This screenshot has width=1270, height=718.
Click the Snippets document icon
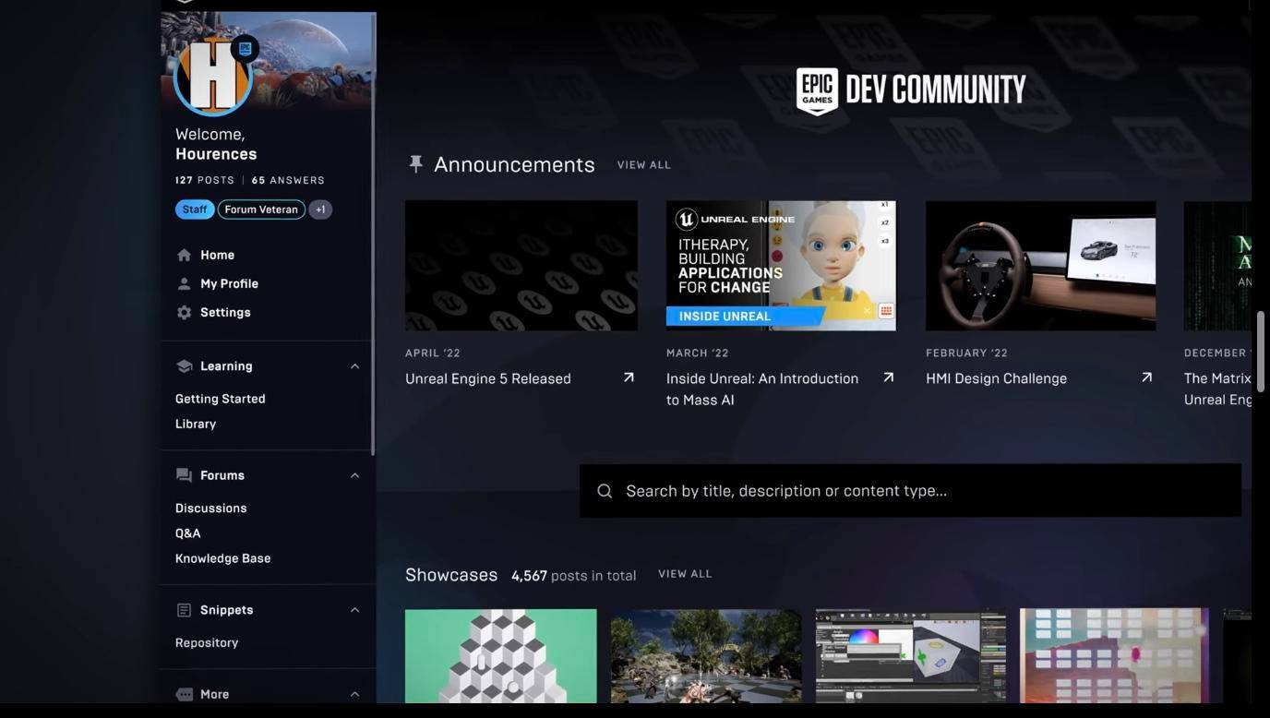point(184,610)
